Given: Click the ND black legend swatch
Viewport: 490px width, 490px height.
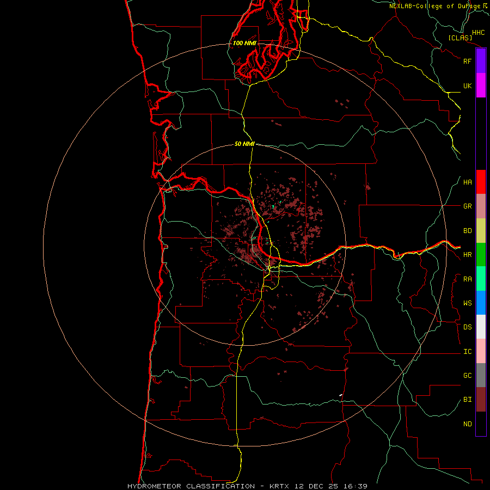Looking at the screenshot, I should pyautogui.click(x=481, y=424).
